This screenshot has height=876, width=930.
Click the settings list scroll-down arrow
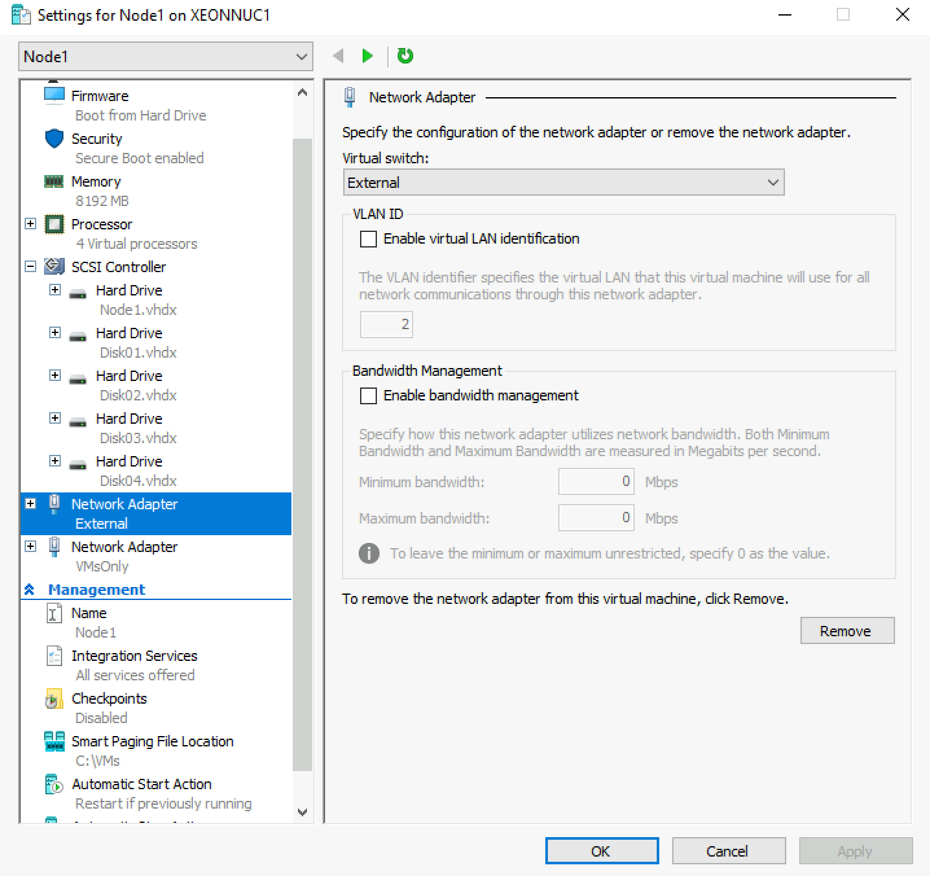point(302,812)
